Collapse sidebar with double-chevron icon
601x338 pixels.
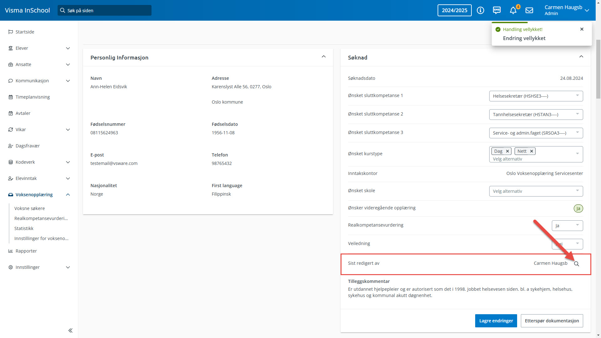[70, 330]
